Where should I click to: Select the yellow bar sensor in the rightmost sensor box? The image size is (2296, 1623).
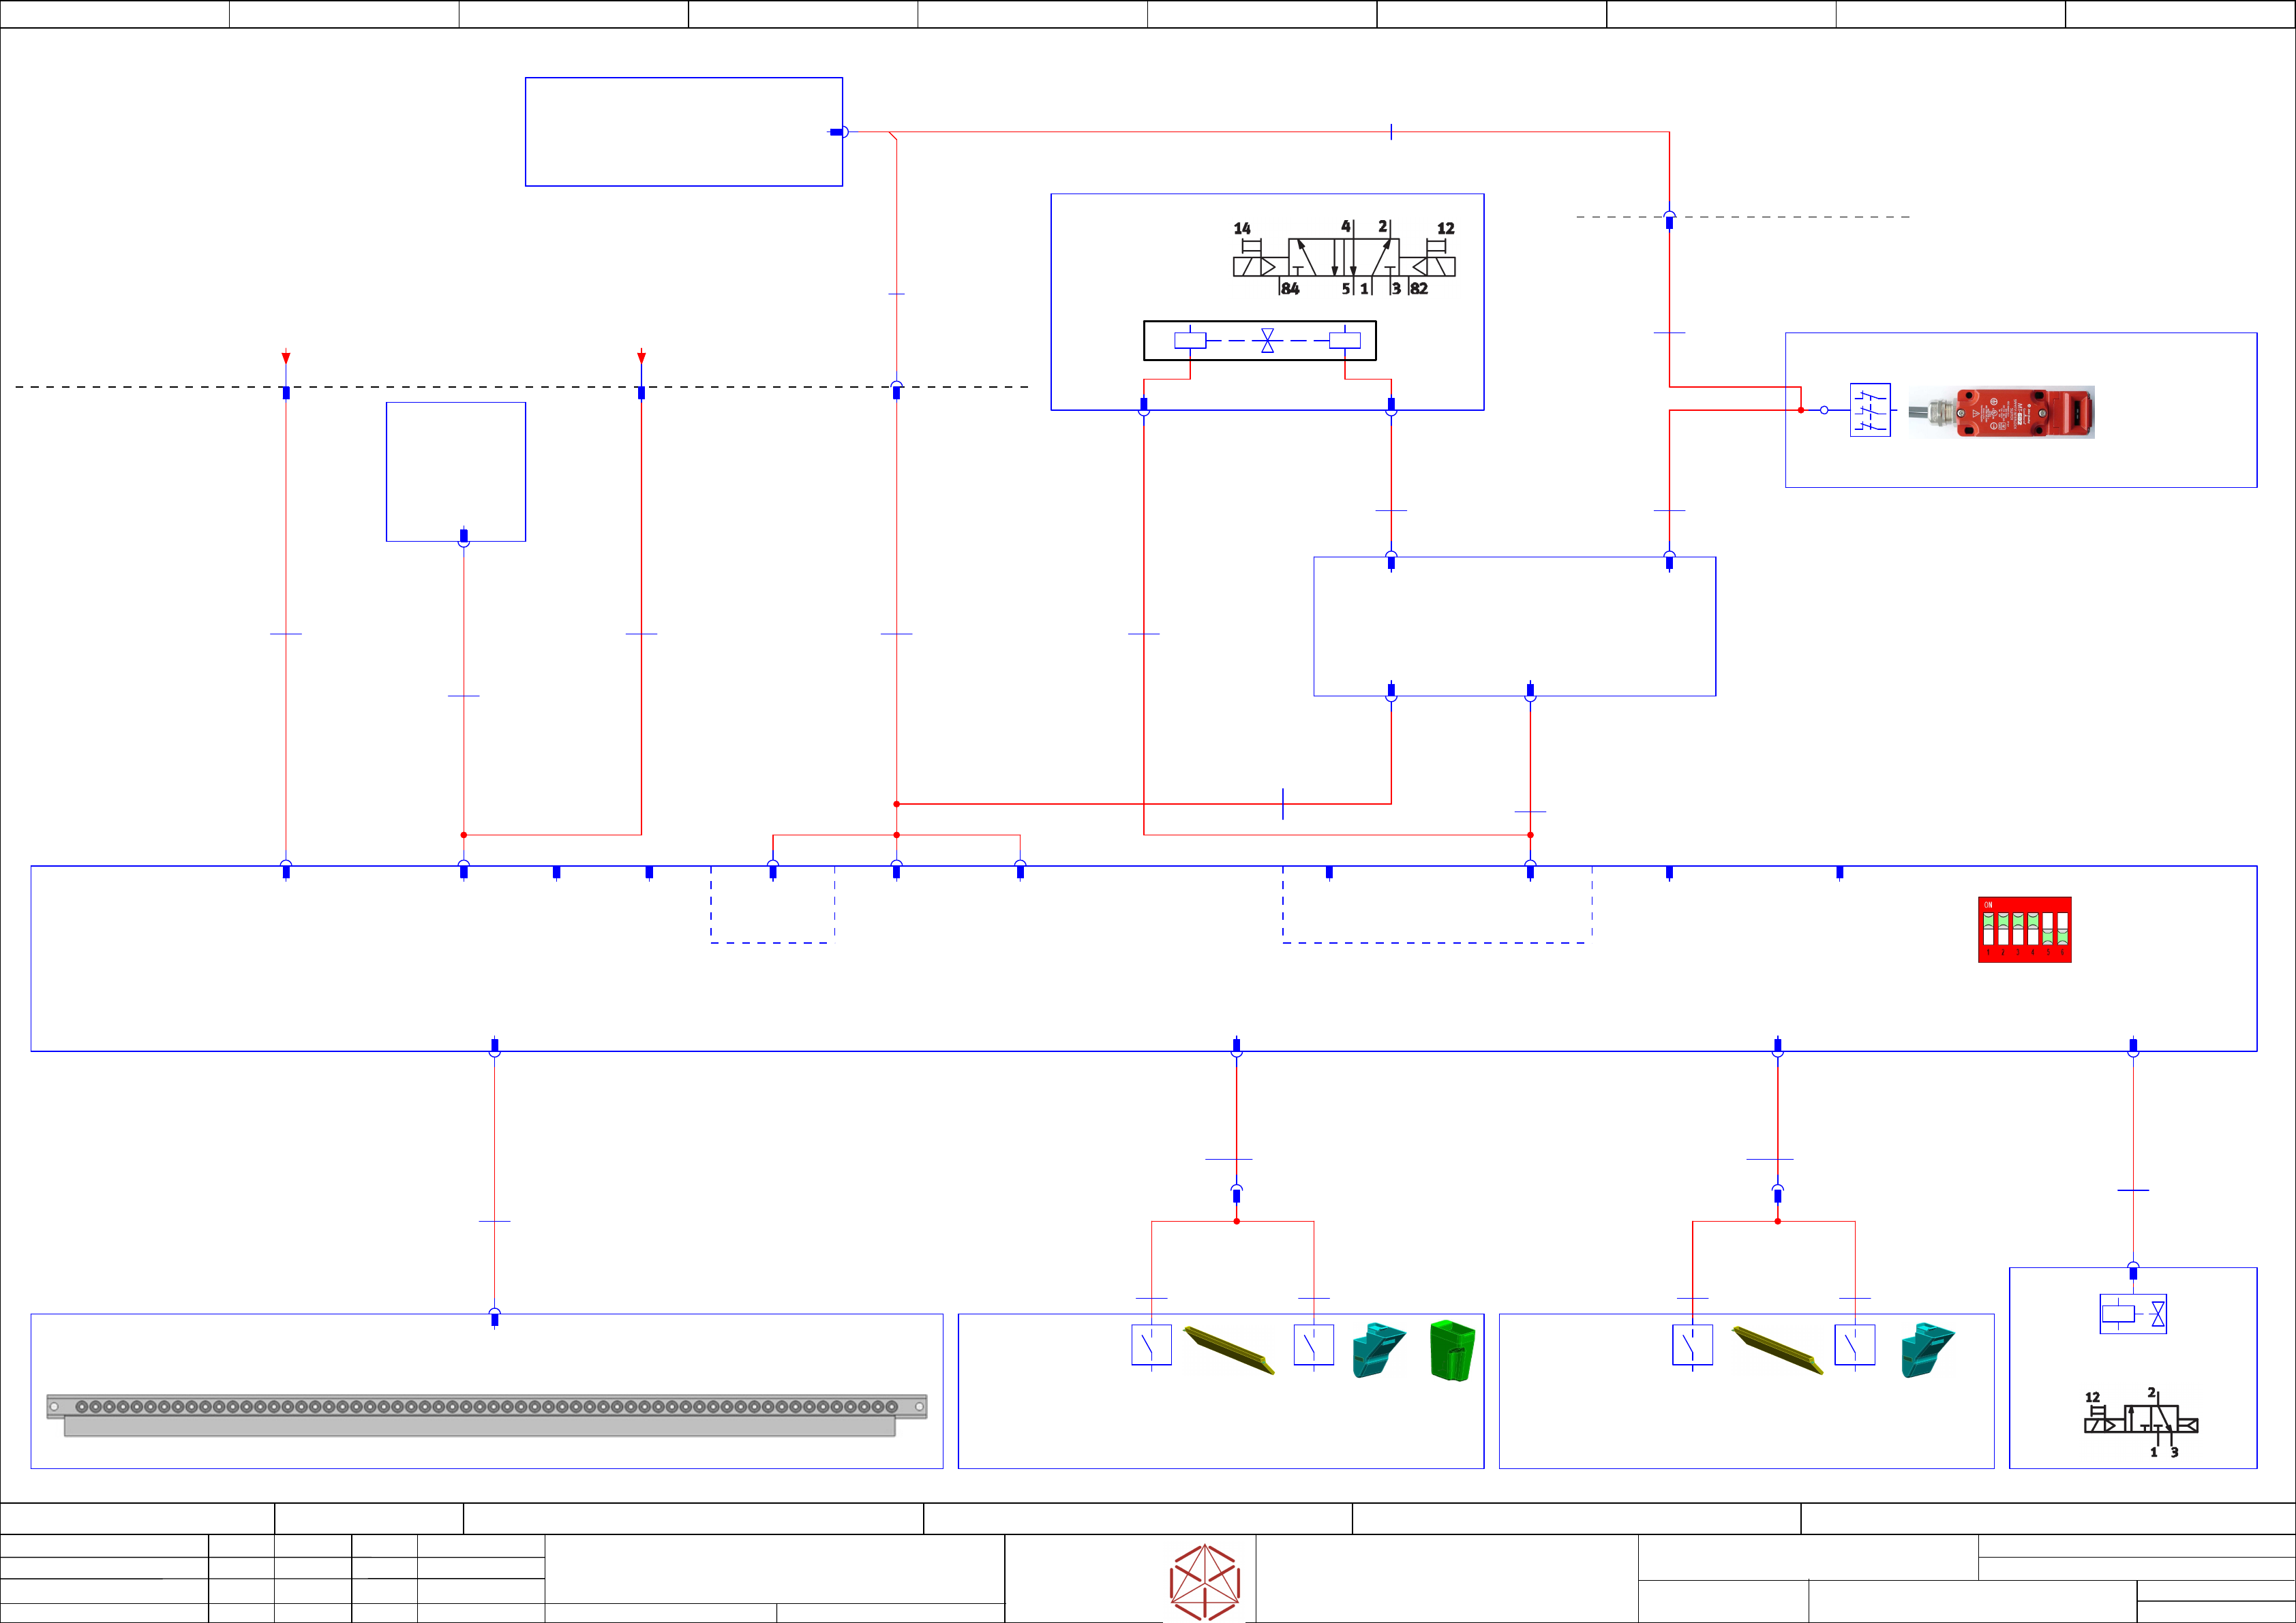click(x=1777, y=1350)
